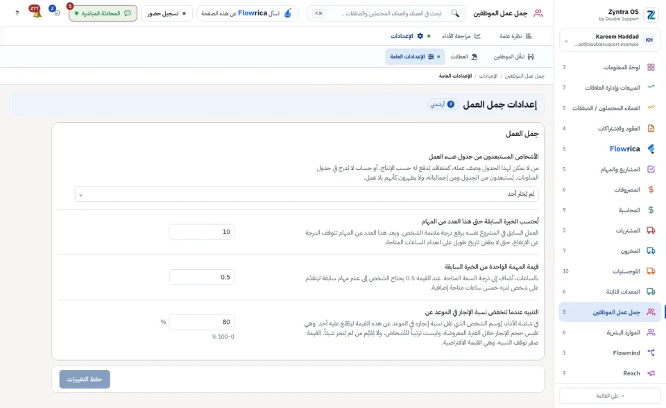The image size is (666, 408).
Task: Click the Flowmind branch icon
Action: tap(651, 352)
